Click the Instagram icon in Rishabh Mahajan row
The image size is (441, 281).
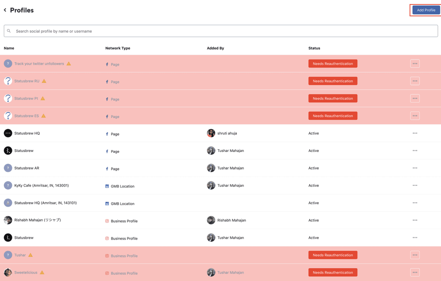[107, 221]
